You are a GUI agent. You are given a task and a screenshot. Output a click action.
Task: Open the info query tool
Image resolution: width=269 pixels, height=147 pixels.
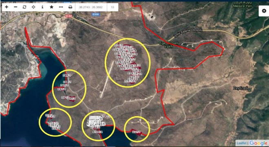(x=42, y=7)
